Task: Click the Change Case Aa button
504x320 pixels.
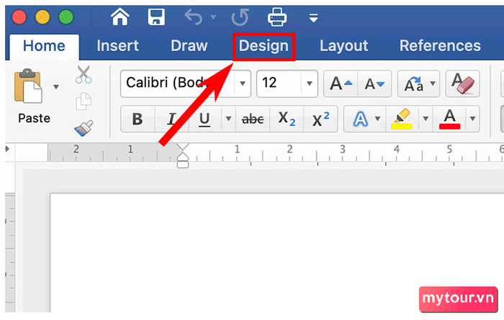Action: (413, 84)
